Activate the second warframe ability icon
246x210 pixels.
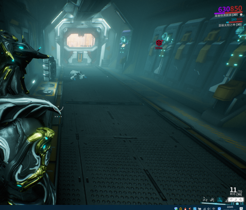pyautogui.click(x=212, y=199)
